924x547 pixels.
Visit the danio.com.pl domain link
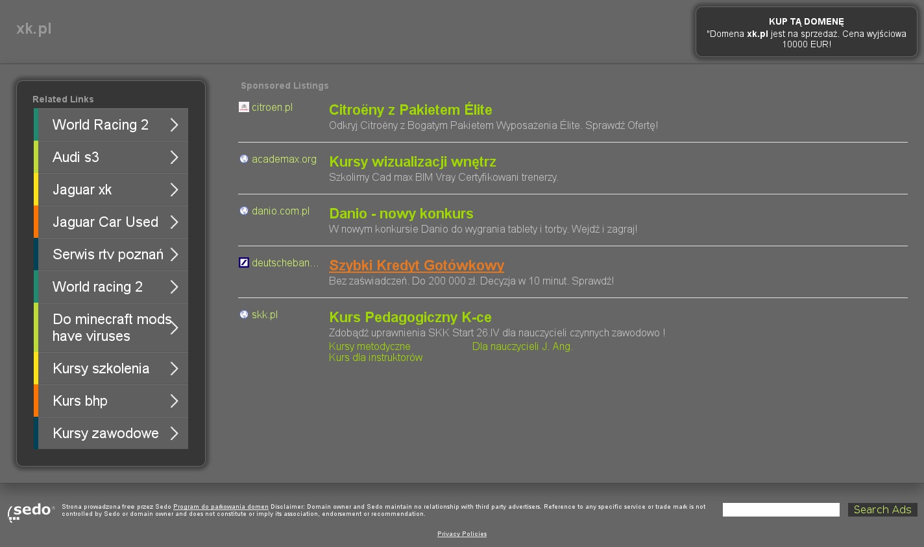pos(280,211)
